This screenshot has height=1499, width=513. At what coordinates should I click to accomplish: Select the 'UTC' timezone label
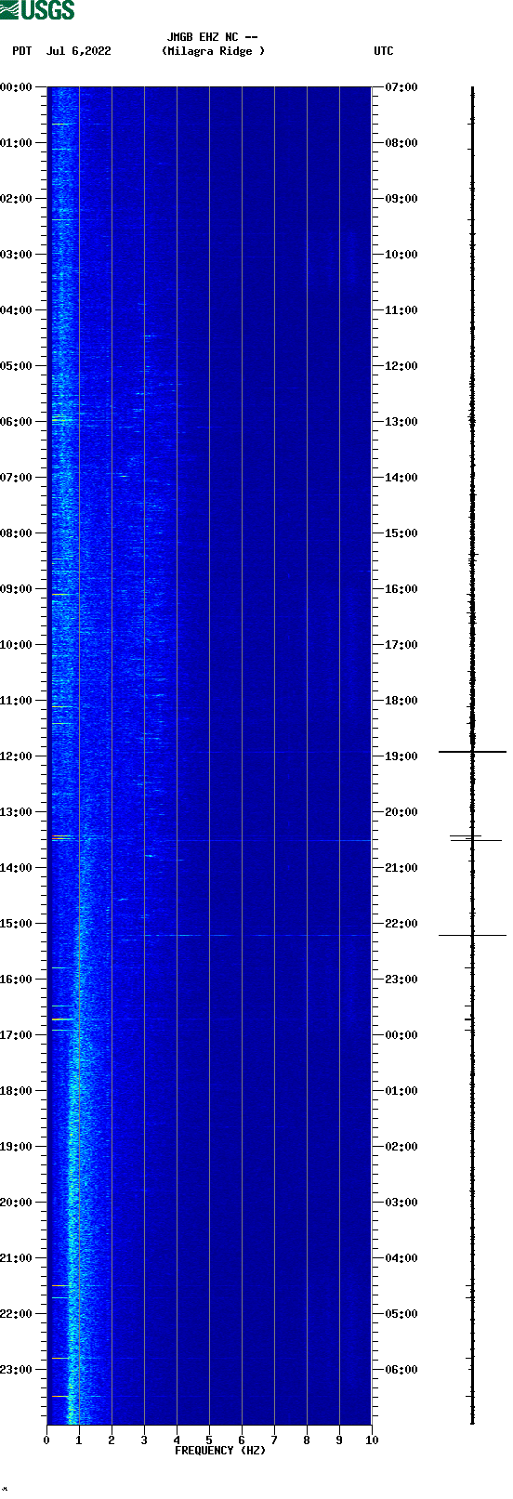point(384,51)
